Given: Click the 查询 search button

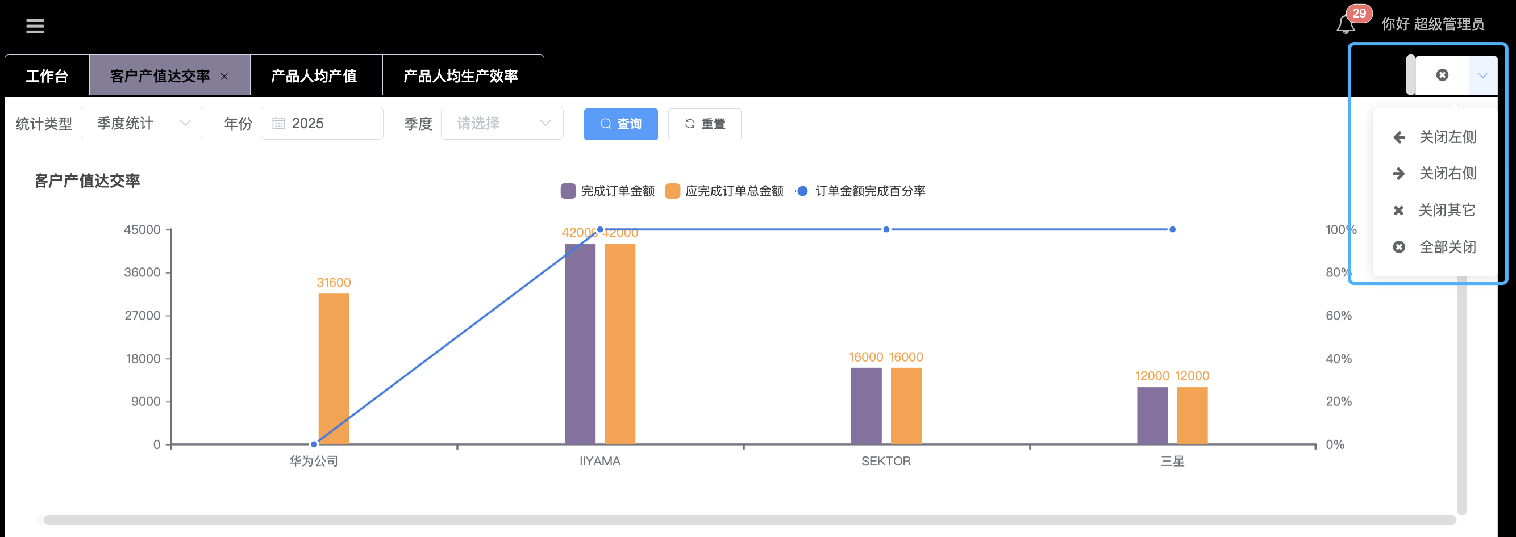Looking at the screenshot, I should click(620, 124).
